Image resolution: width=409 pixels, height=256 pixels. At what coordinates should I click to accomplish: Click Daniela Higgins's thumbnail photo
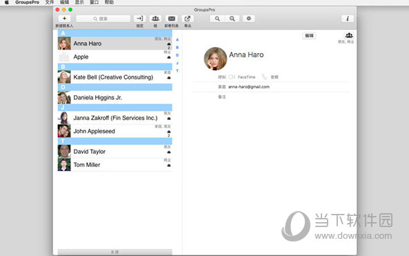tap(64, 97)
